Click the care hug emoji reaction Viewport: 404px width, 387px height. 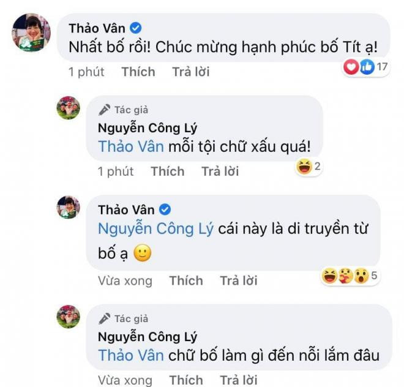[345, 276]
